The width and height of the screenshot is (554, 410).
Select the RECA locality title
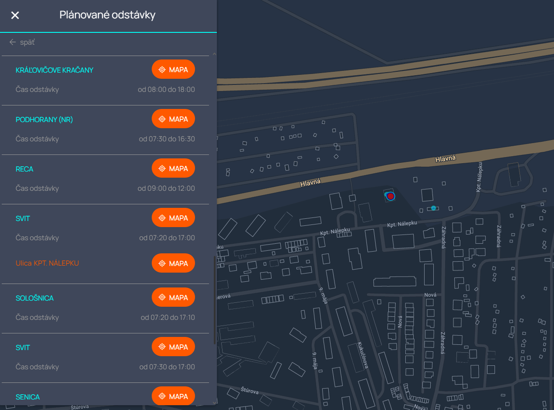(24, 169)
